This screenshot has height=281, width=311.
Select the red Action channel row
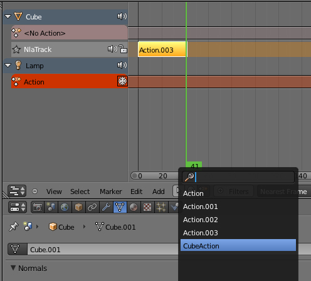click(70, 81)
